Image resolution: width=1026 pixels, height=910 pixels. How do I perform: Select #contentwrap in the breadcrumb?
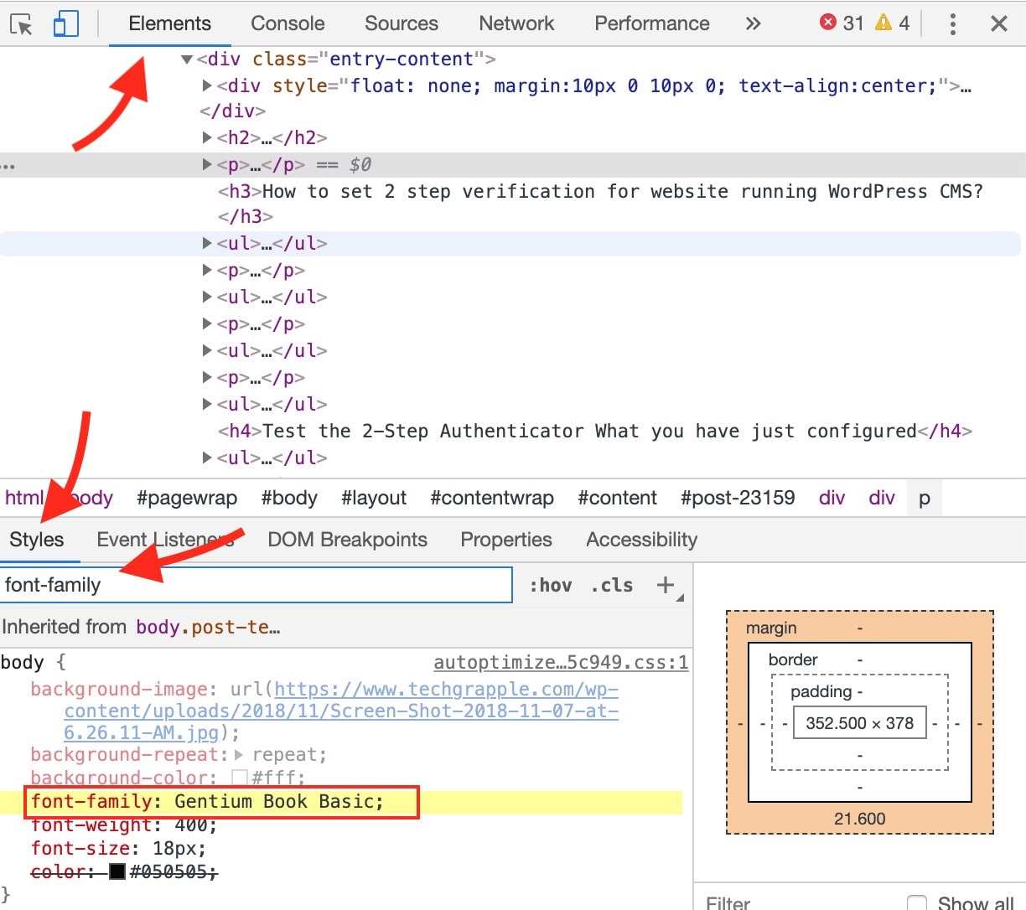pos(491,498)
